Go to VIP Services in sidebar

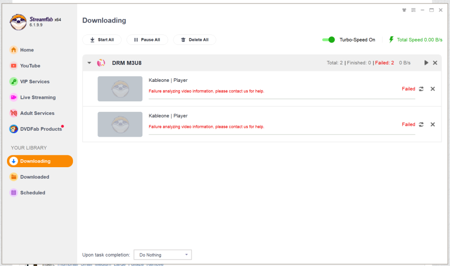(34, 82)
